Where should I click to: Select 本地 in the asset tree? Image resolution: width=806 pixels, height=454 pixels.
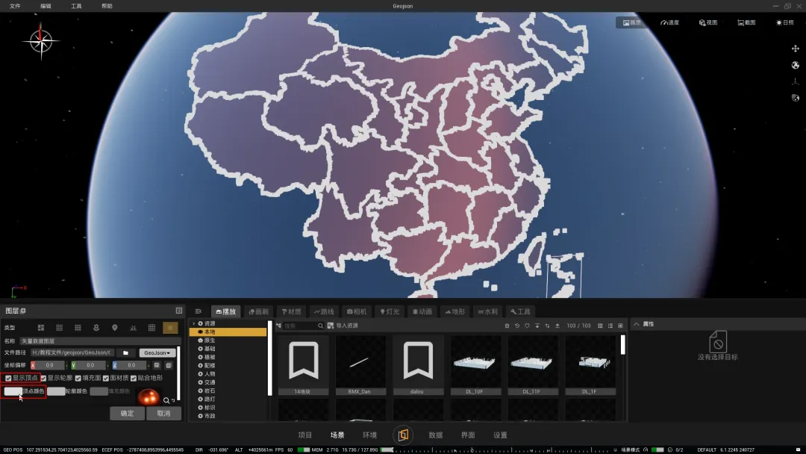click(x=228, y=332)
